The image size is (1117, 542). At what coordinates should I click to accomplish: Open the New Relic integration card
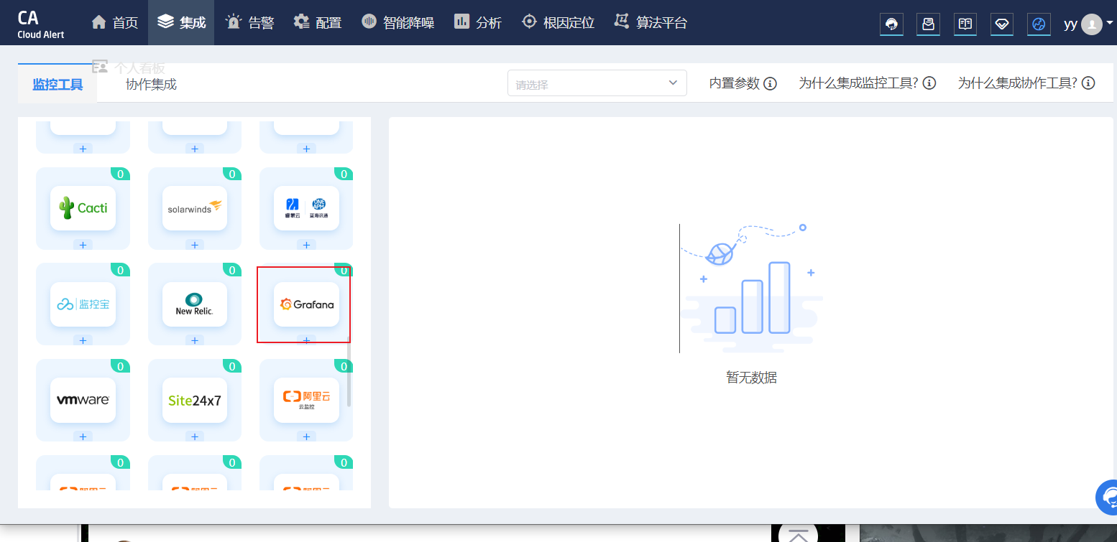195,304
